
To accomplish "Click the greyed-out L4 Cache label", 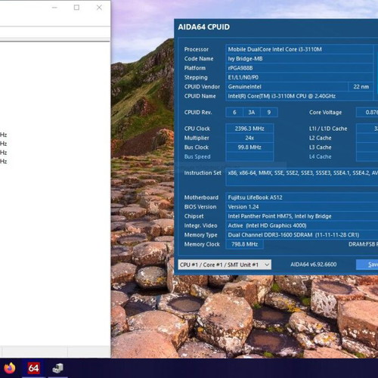I will point(320,156).
